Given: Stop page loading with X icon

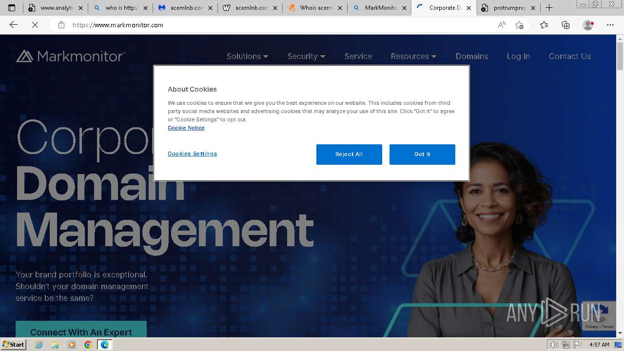Looking at the screenshot, I should [x=35, y=25].
